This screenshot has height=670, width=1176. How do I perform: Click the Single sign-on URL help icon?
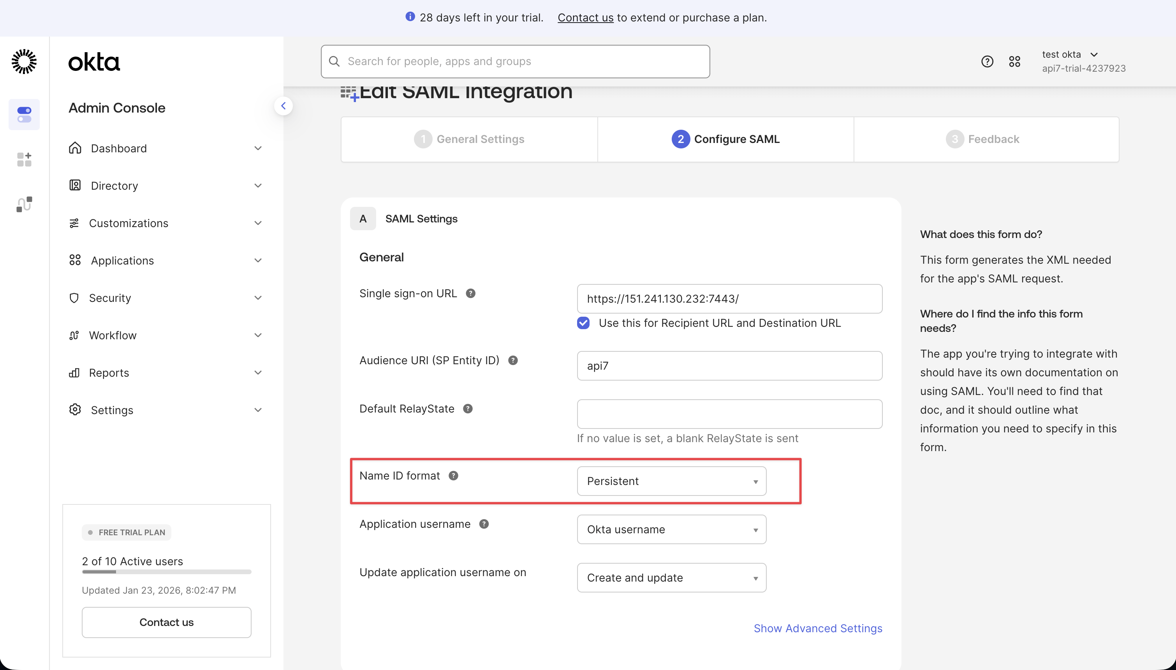click(472, 293)
